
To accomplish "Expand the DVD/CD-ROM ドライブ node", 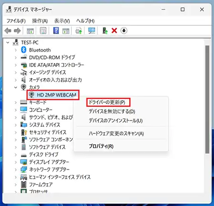I will 16,57.
